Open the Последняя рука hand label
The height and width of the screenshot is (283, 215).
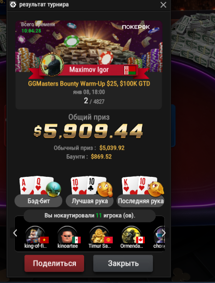[x=140, y=201]
